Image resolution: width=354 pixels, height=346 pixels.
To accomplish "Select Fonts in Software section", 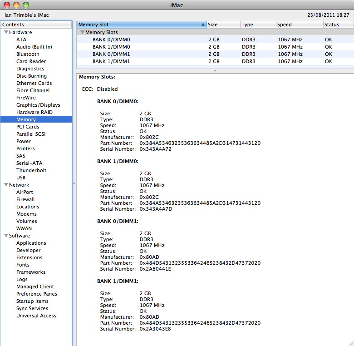I will click(23, 265).
